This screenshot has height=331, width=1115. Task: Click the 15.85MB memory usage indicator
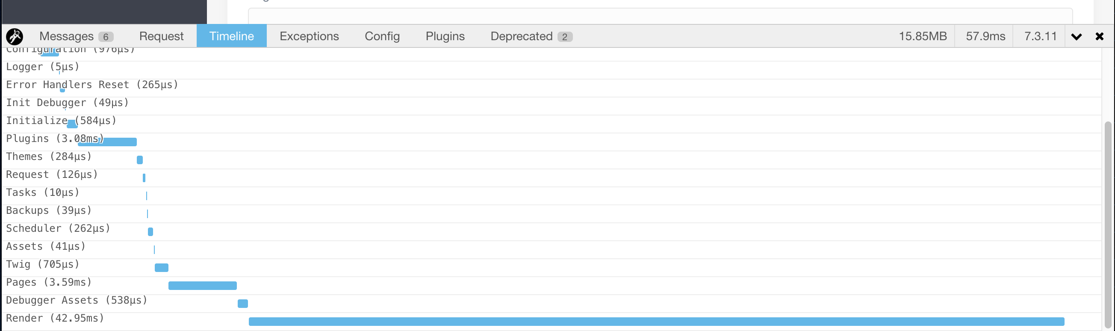(923, 36)
